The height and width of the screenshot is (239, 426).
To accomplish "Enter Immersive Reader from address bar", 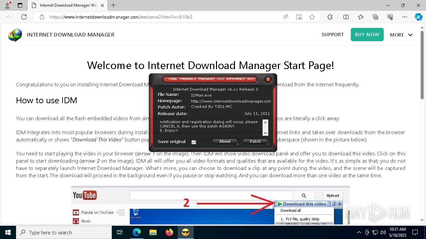I will [299, 17].
